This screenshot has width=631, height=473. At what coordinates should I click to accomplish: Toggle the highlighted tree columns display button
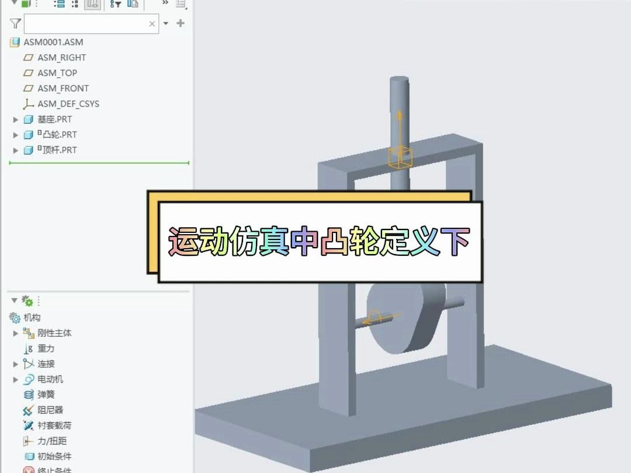click(x=92, y=4)
